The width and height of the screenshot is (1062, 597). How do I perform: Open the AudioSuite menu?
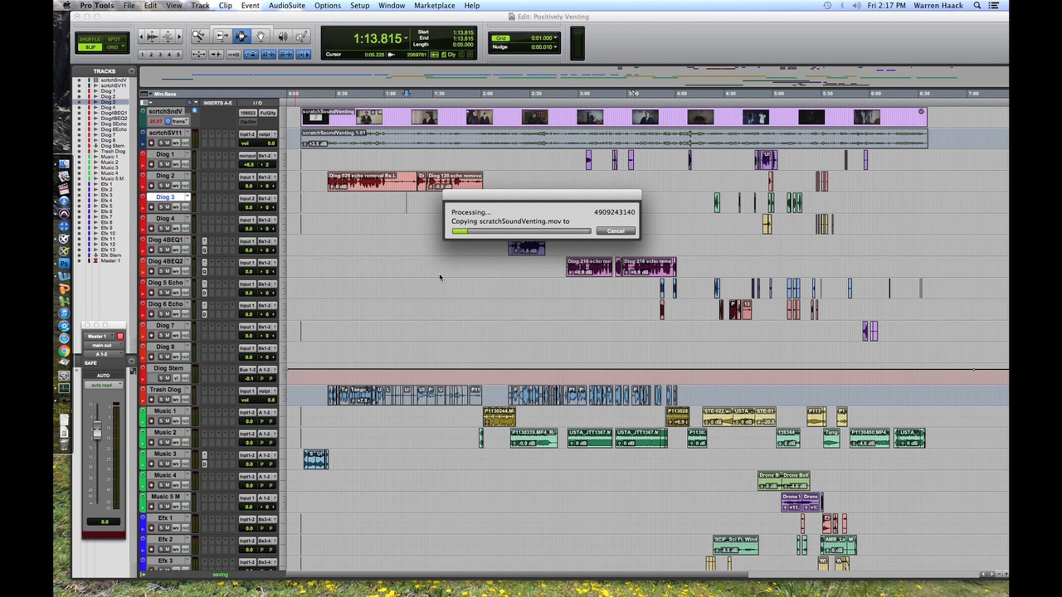point(287,5)
